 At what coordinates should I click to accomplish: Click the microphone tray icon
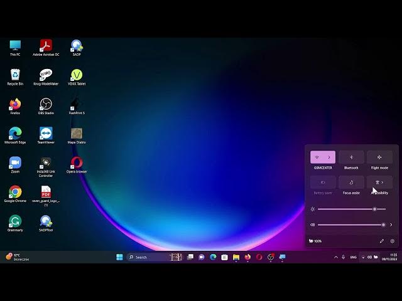tap(344, 257)
